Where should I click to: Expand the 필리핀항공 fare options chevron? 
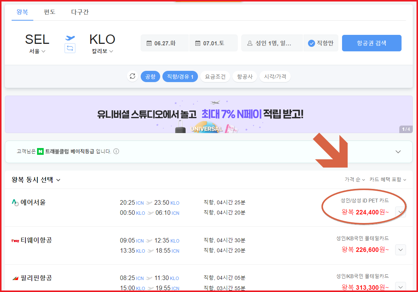[x=400, y=287]
